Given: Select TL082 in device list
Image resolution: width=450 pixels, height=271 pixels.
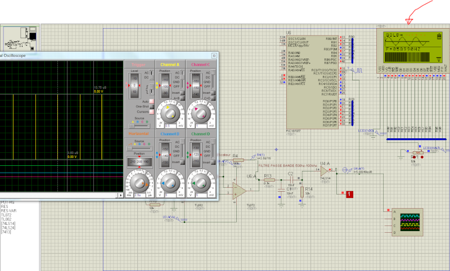Looking at the screenshot, I should 6,219.
